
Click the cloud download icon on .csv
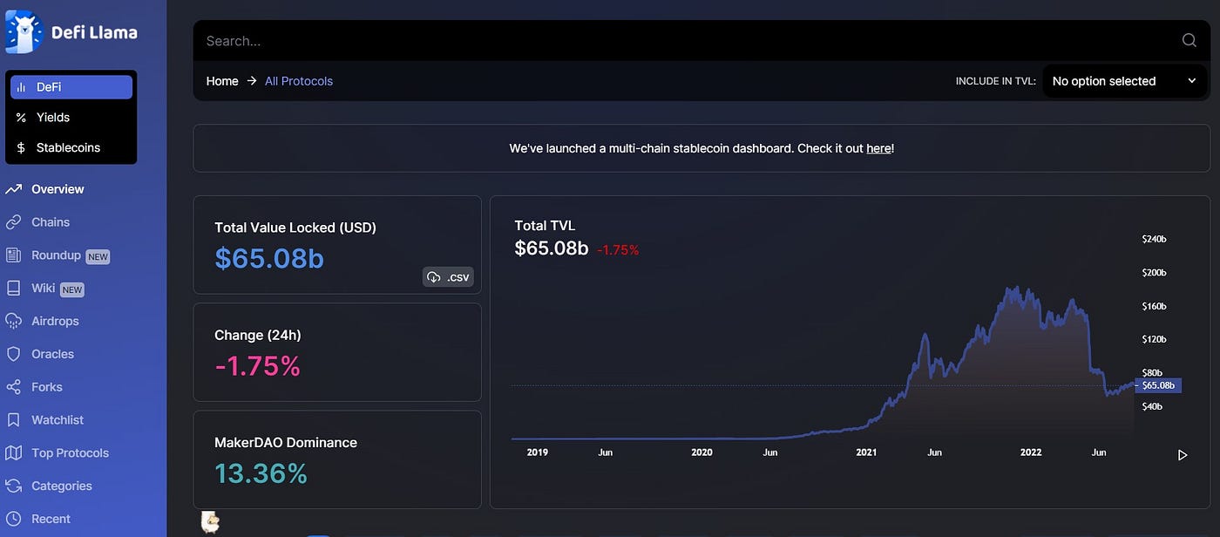(433, 277)
